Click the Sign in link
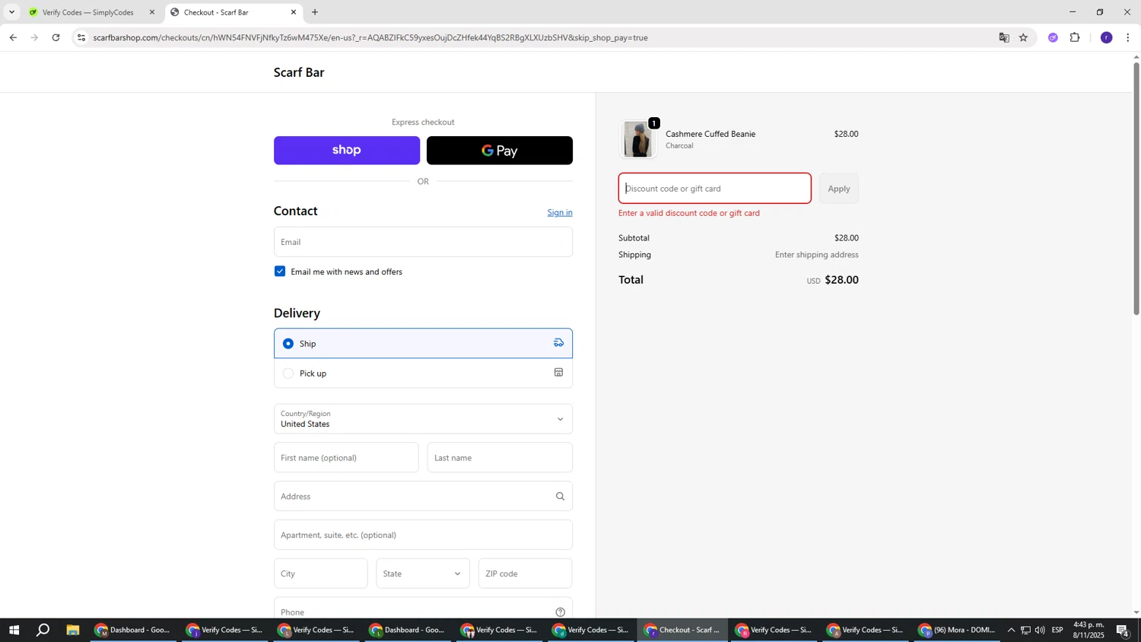Viewport: 1141px width, 642px height. click(560, 212)
